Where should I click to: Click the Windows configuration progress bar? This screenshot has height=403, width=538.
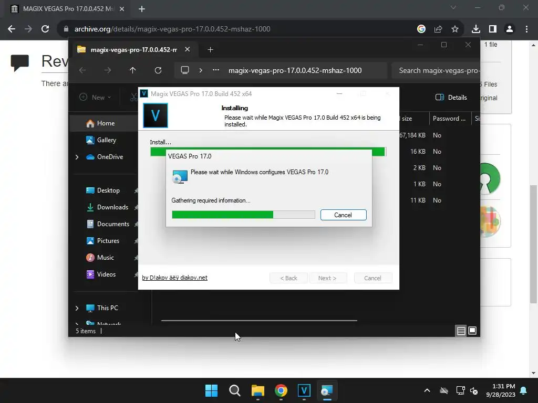click(x=243, y=215)
